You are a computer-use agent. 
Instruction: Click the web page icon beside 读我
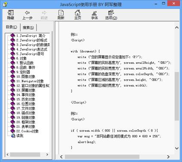tap(13, 136)
